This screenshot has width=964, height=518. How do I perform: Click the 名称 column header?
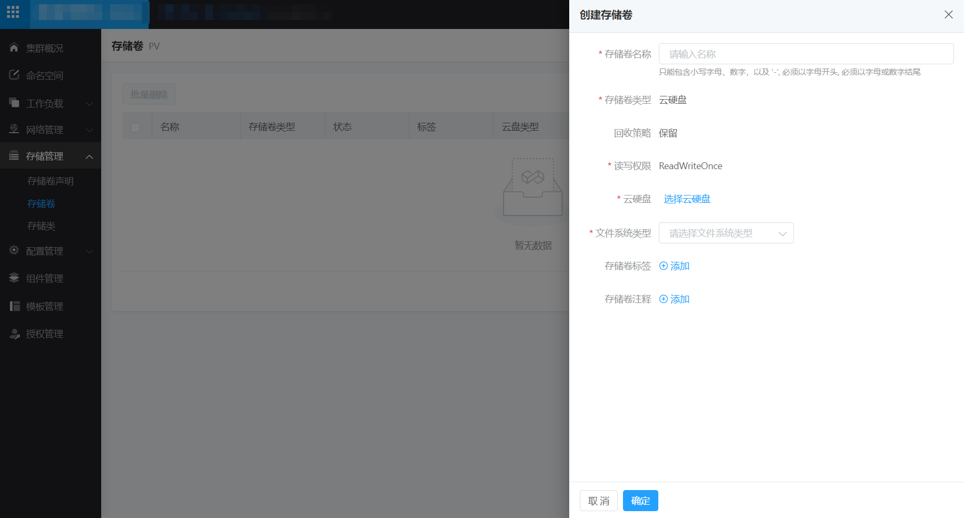click(x=170, y=127)
